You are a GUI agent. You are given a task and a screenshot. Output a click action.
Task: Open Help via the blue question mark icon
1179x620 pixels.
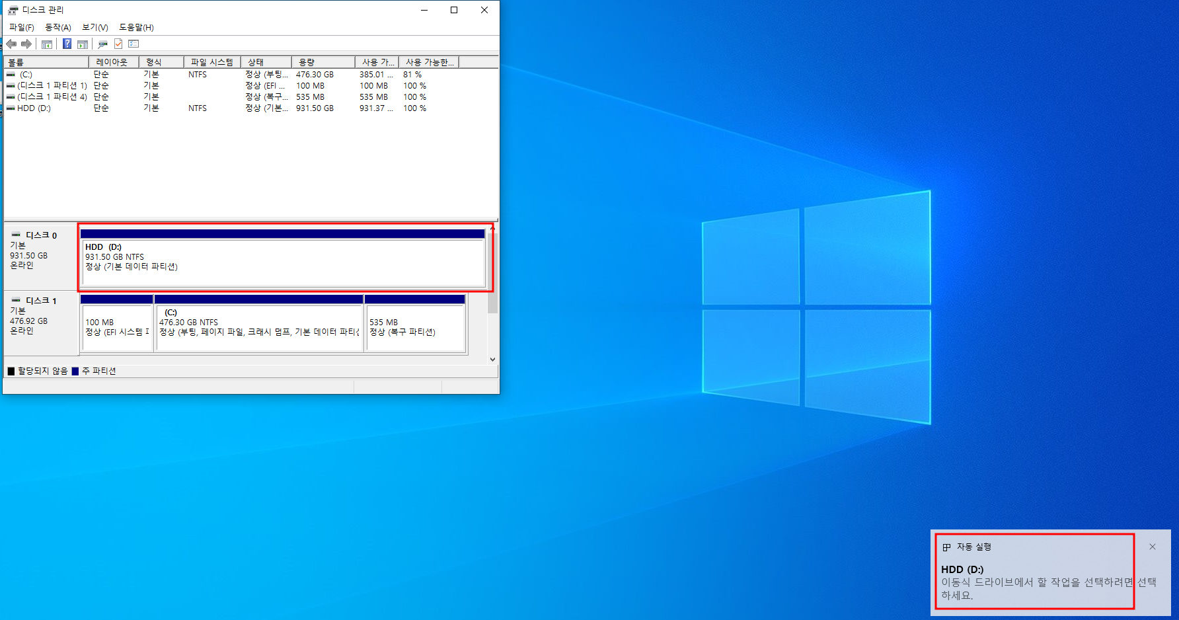tap(67, 44)
